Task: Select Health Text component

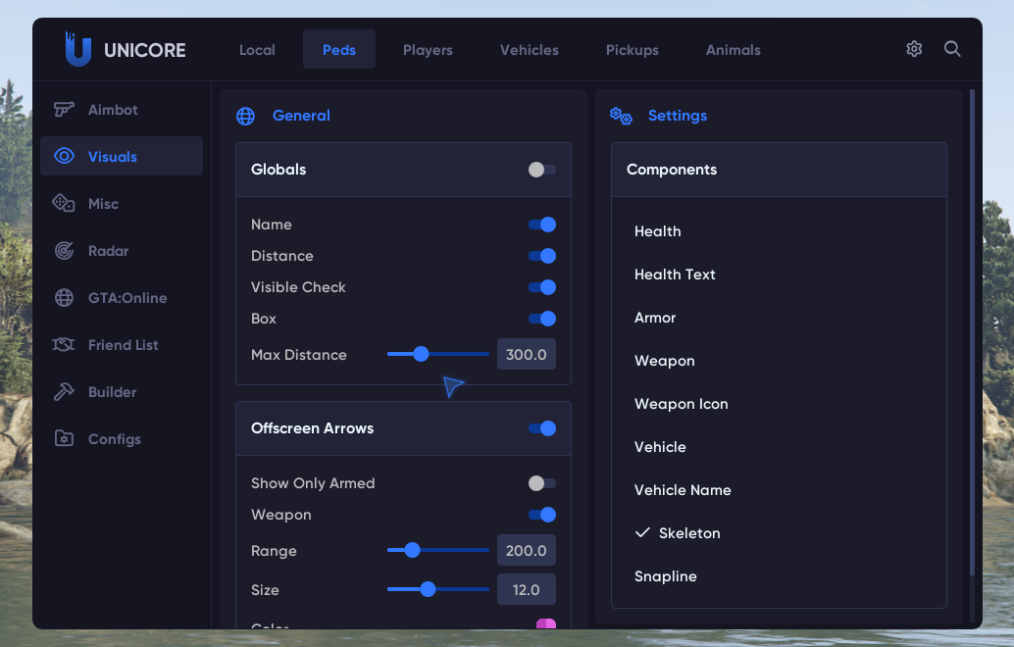Action: [675, 274]
